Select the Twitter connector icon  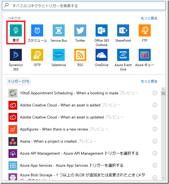click(80, 30)
